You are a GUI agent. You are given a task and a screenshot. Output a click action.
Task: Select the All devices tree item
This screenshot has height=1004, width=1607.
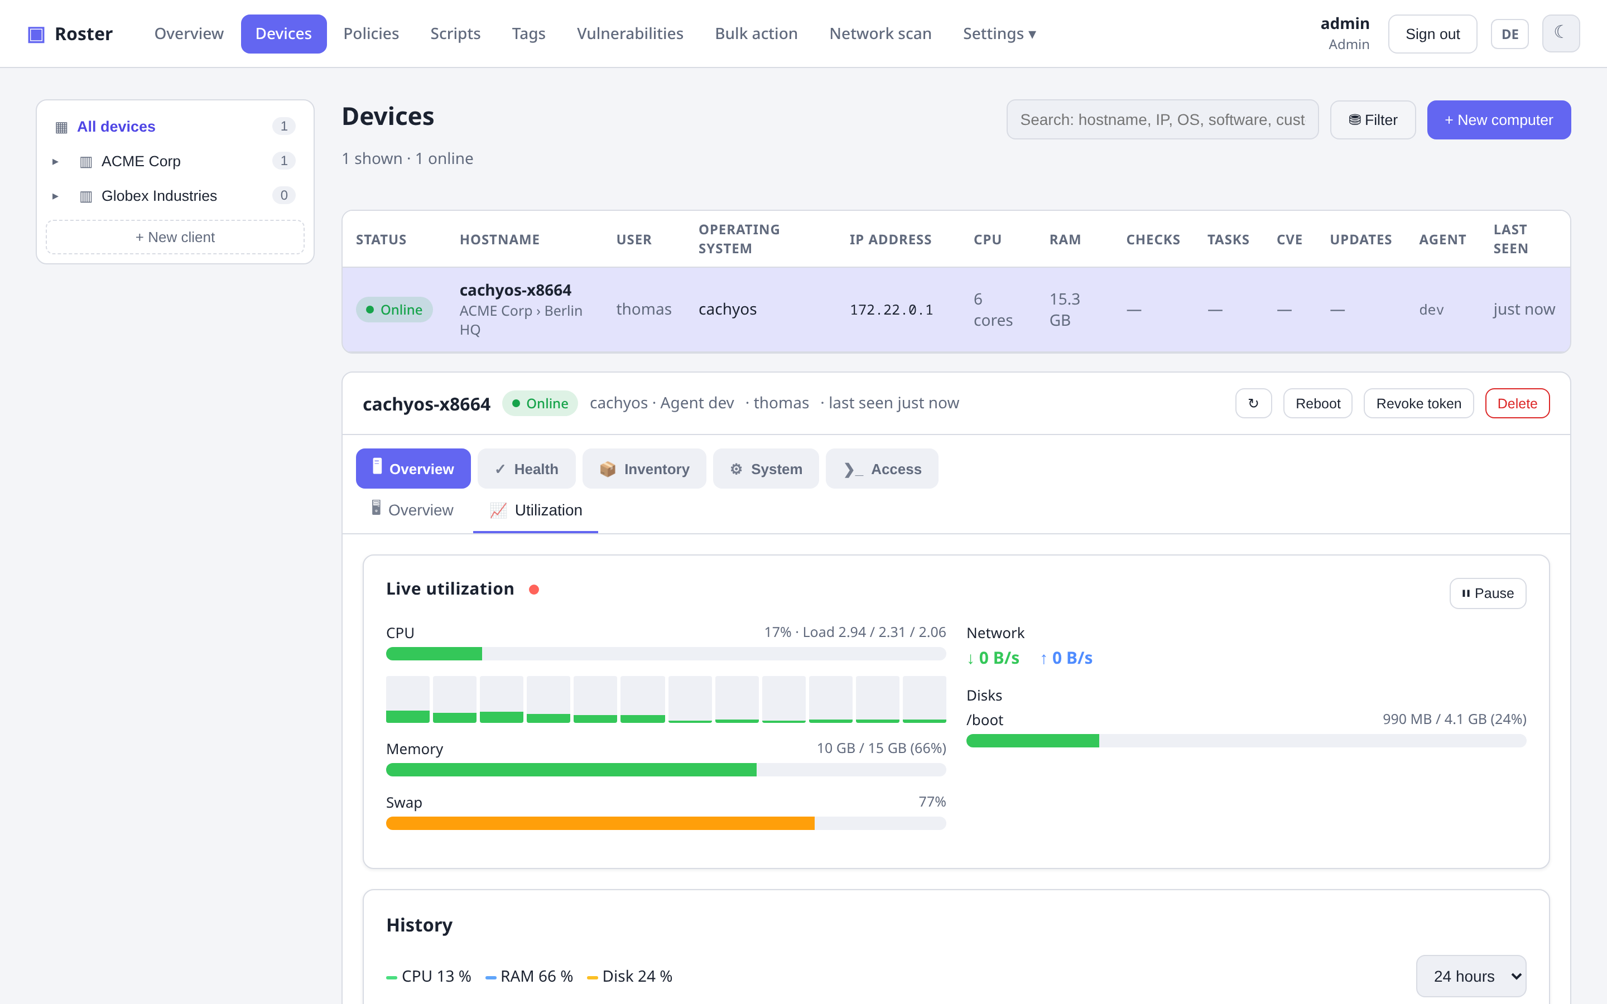(x=175, y=126)
